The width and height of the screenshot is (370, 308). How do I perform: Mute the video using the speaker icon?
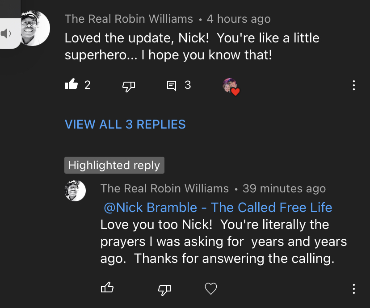(6, 33)
